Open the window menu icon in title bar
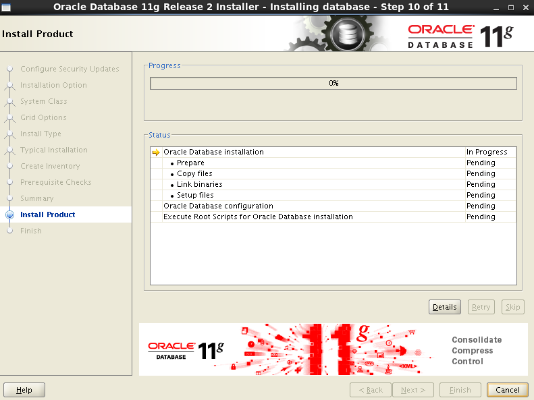The image size is (534, 400). click(6, 7)
